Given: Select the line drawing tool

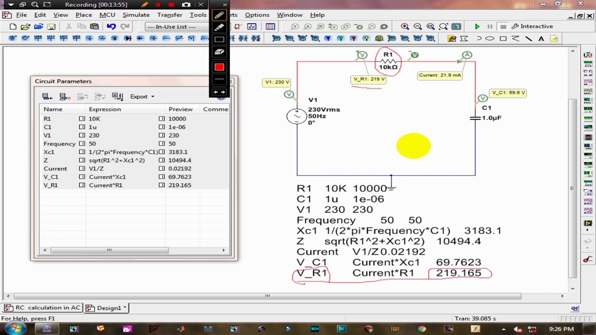Looking at the screenshot, I should pyautogui.click(x=528, y=39).
